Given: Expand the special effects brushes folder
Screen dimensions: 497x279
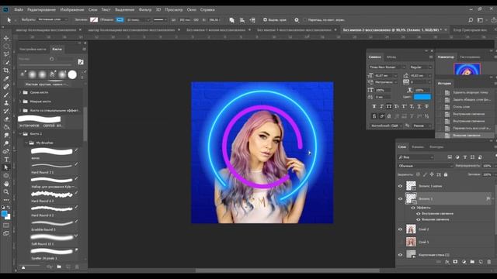Looking at the screenshot, I should tap(20, 110).
